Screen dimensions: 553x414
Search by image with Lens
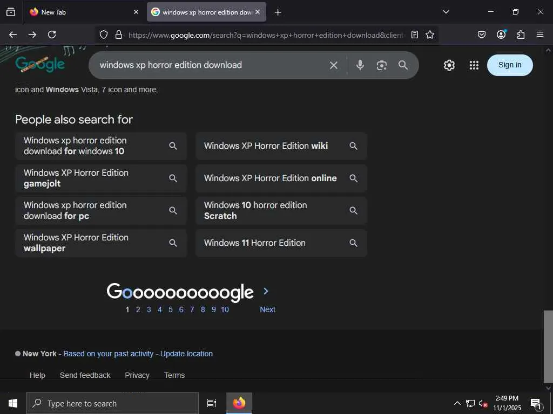(x=382, y=65)
